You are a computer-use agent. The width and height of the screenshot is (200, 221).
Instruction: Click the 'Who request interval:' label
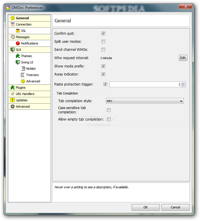(x=72, y=58)
